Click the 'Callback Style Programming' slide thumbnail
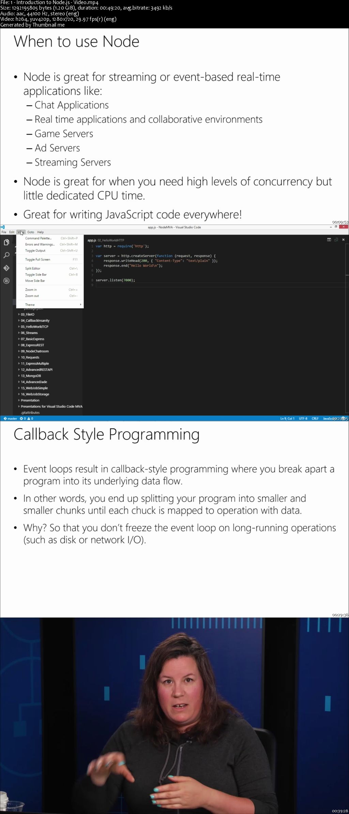The width and height of the screenshot is (349, 814). pos(174,519)
